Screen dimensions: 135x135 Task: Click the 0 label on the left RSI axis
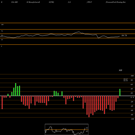point(1,46)
